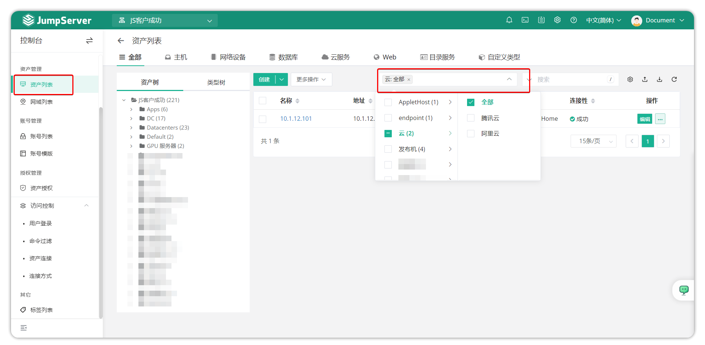This screenshot has height=345, width=705.
Task: Open system settings gear in top bar
Action: point(557,20)
